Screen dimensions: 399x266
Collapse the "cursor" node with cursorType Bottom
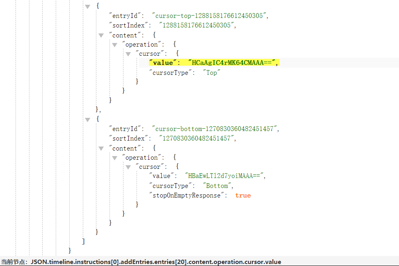[128, 167]
